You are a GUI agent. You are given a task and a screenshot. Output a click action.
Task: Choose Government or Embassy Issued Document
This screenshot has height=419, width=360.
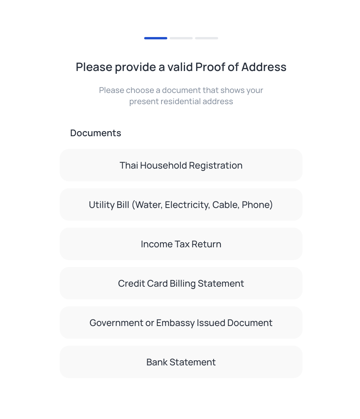click(x=181, y=323)
